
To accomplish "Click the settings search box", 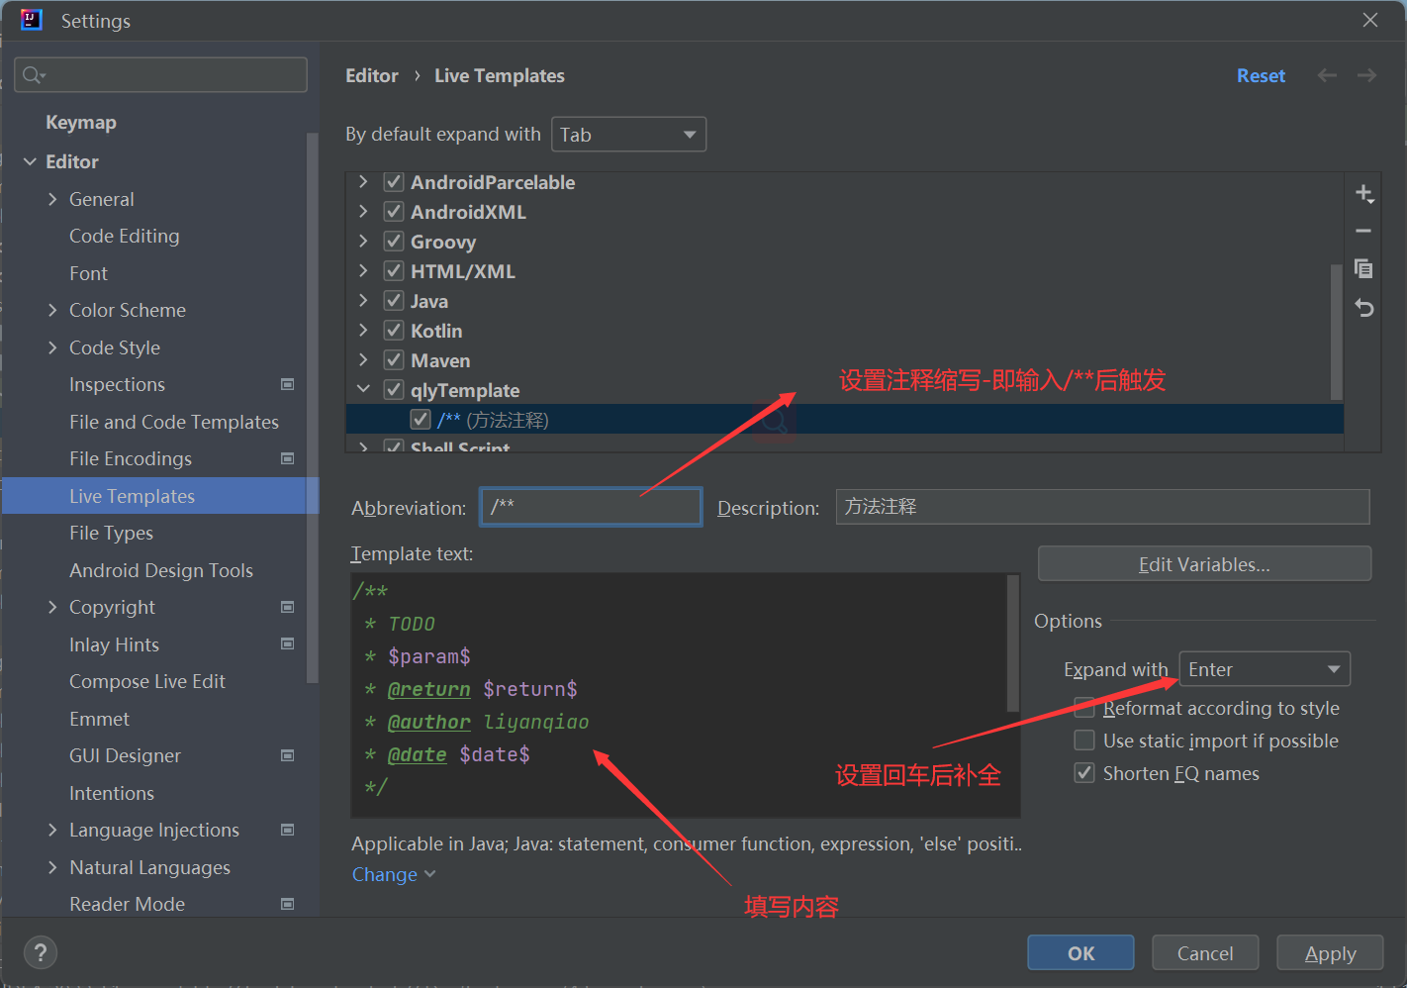I will pos(160,75).
